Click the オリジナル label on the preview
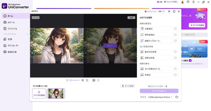The height and width of the screenshot is (111, 211). coord(35,18)
